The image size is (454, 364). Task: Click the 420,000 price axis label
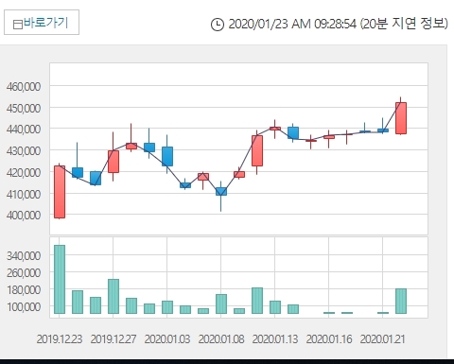tap(24, 172)
